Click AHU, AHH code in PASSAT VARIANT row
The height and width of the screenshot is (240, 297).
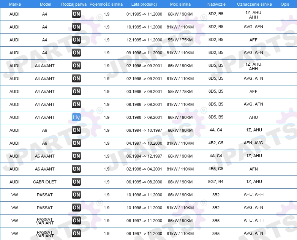tap(253, 220)
